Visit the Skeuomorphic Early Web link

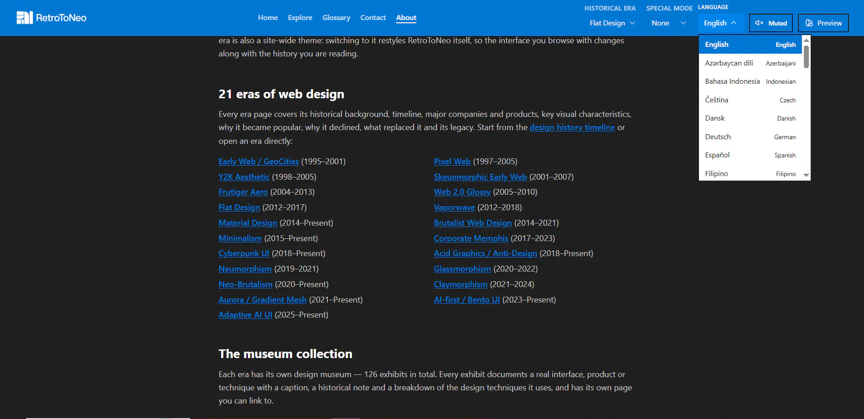pos(480,177)
